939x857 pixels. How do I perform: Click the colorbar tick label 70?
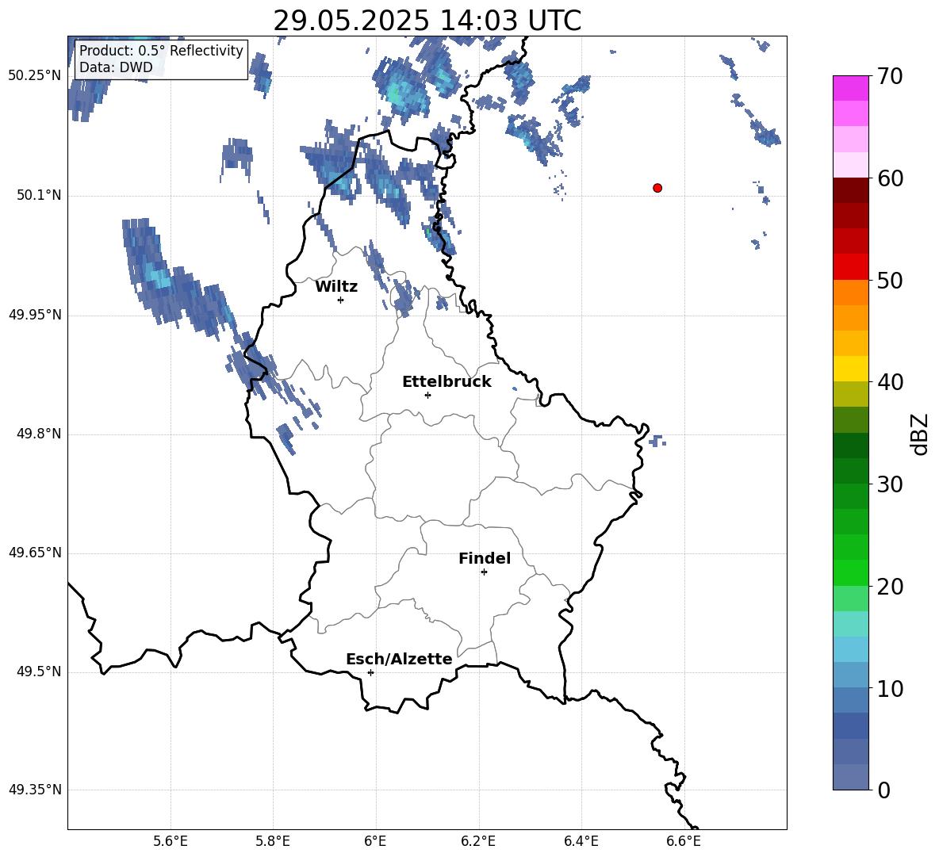coord(891,76)
